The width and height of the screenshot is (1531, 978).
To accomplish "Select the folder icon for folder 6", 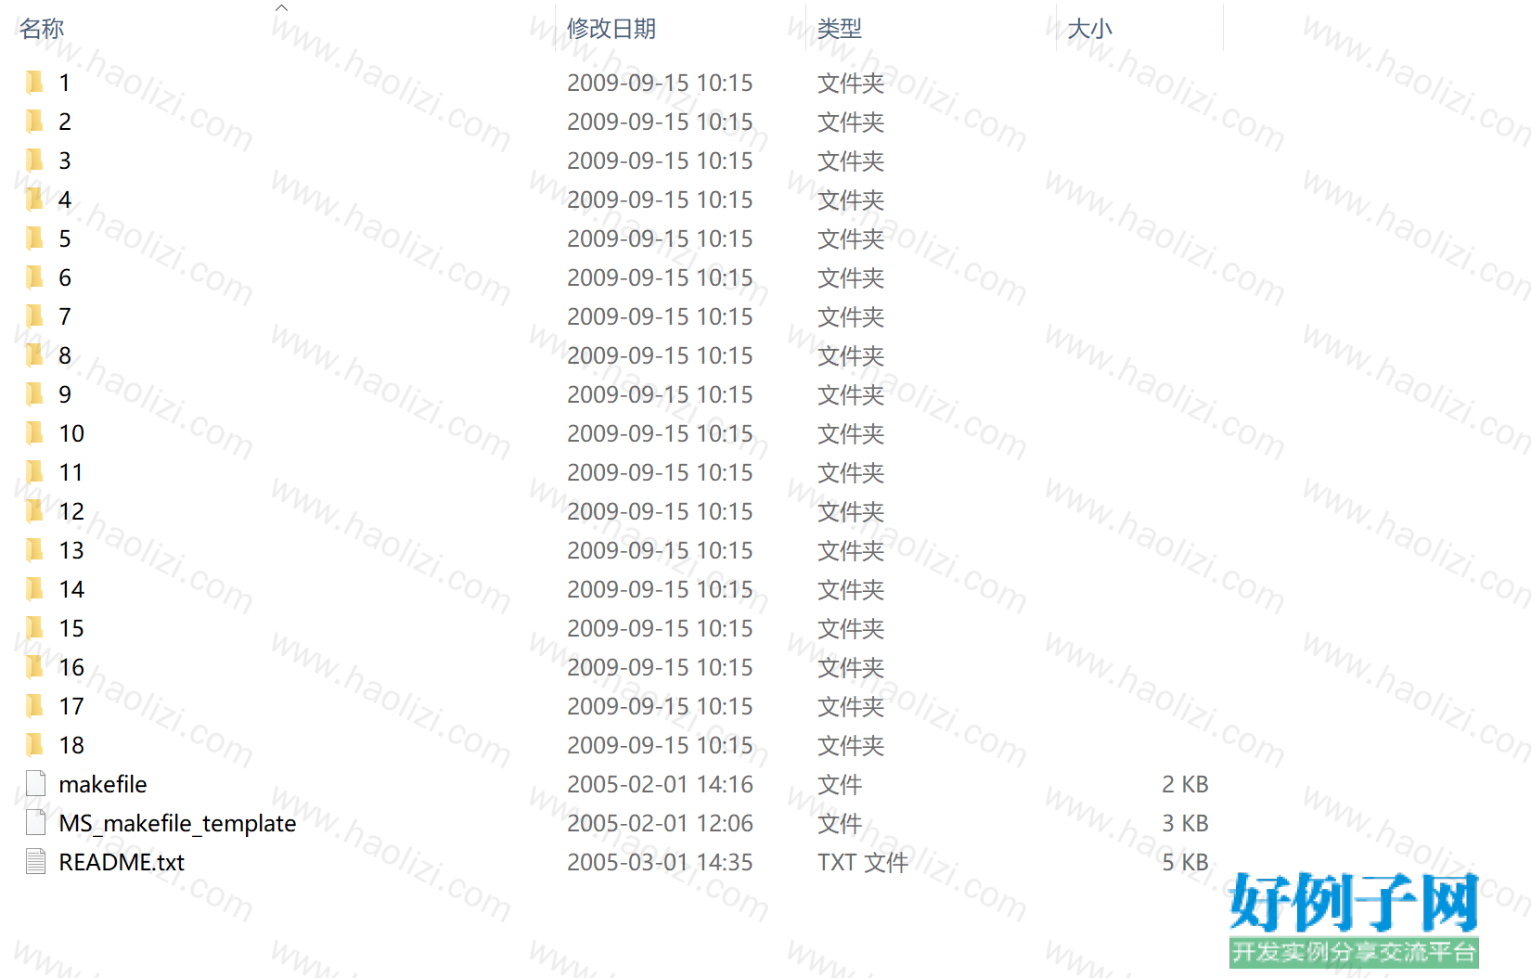I will pos(34,277).
